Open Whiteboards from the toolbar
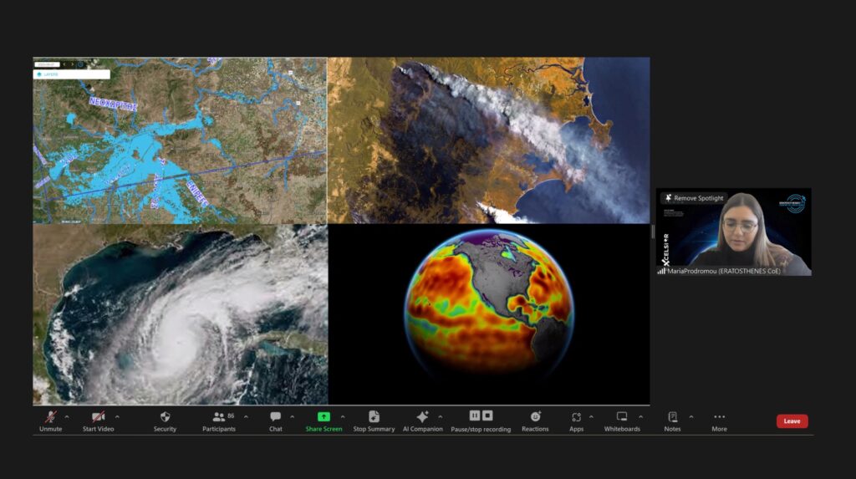This screenshot has height=479, width=856. (x=622, y=416)
